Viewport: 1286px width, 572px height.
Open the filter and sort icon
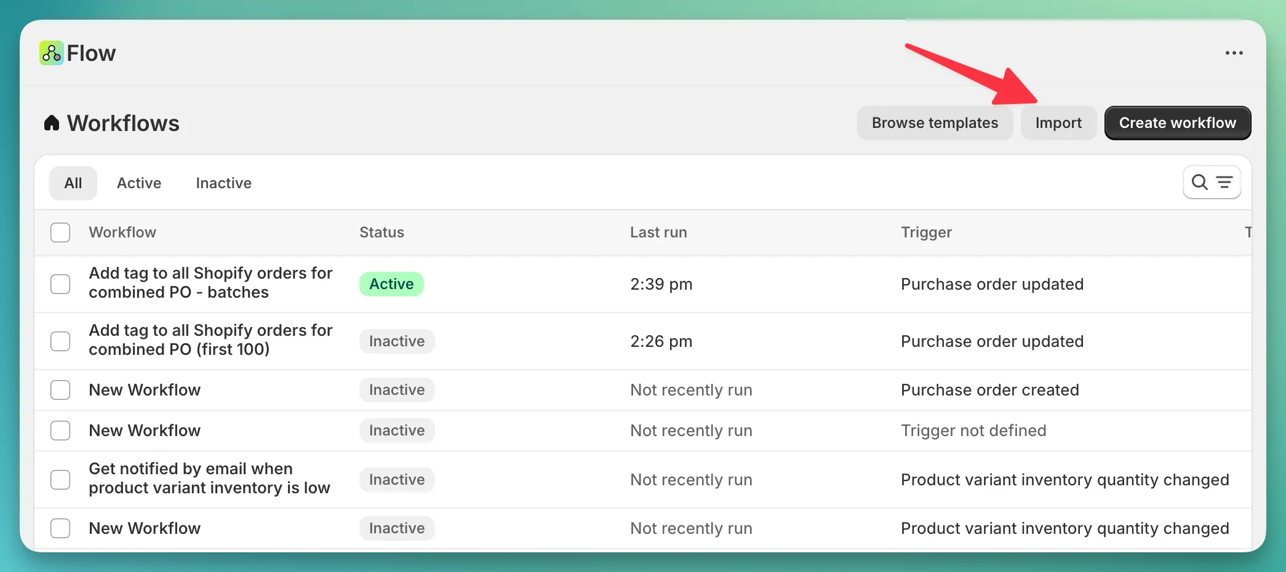click(1225, 182)
